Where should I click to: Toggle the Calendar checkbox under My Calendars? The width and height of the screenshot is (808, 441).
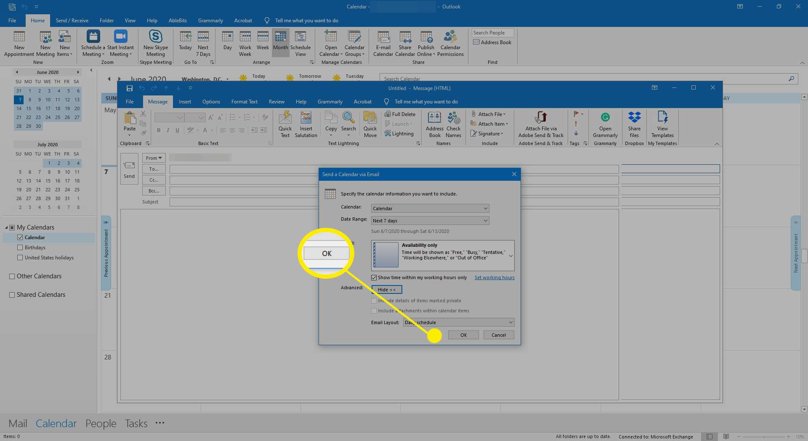tap(20, 238)
